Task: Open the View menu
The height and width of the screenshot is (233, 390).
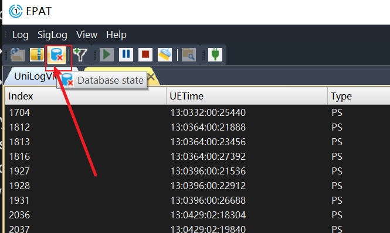Action: pyautogui.click(x=87, y=35)
